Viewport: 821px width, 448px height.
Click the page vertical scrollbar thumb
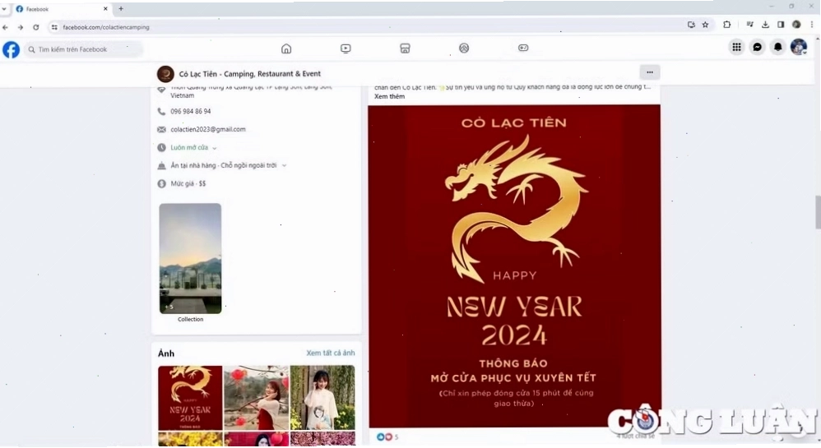point(818,212)
